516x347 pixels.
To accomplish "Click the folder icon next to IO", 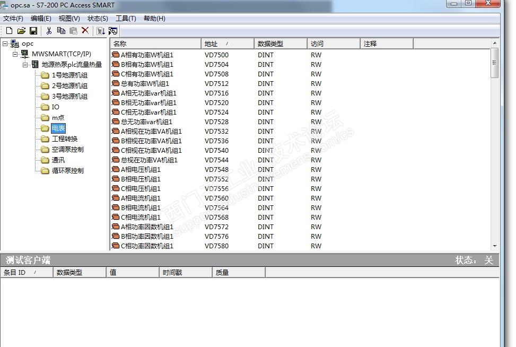I will coord(45,107).
